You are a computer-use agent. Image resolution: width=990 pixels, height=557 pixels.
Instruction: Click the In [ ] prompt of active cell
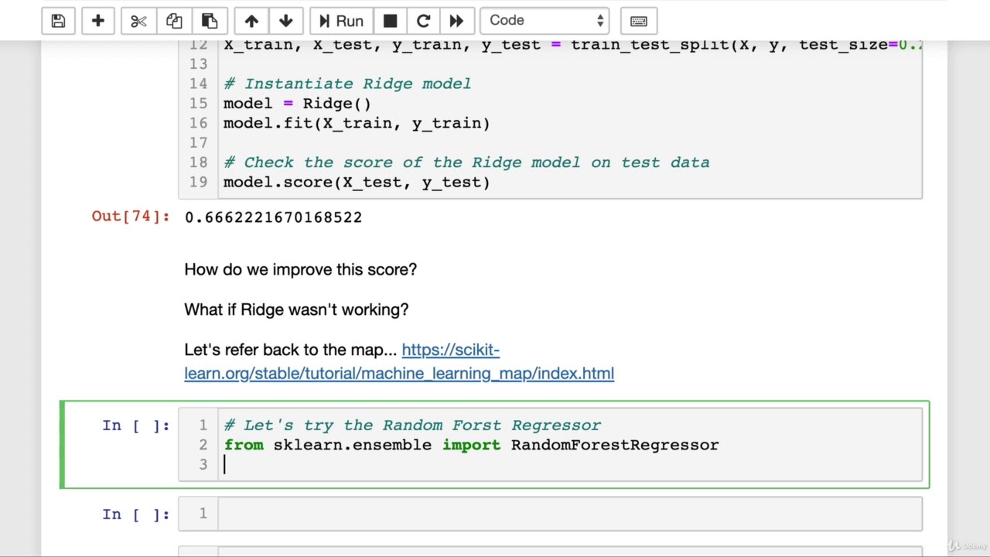point(135,425)
